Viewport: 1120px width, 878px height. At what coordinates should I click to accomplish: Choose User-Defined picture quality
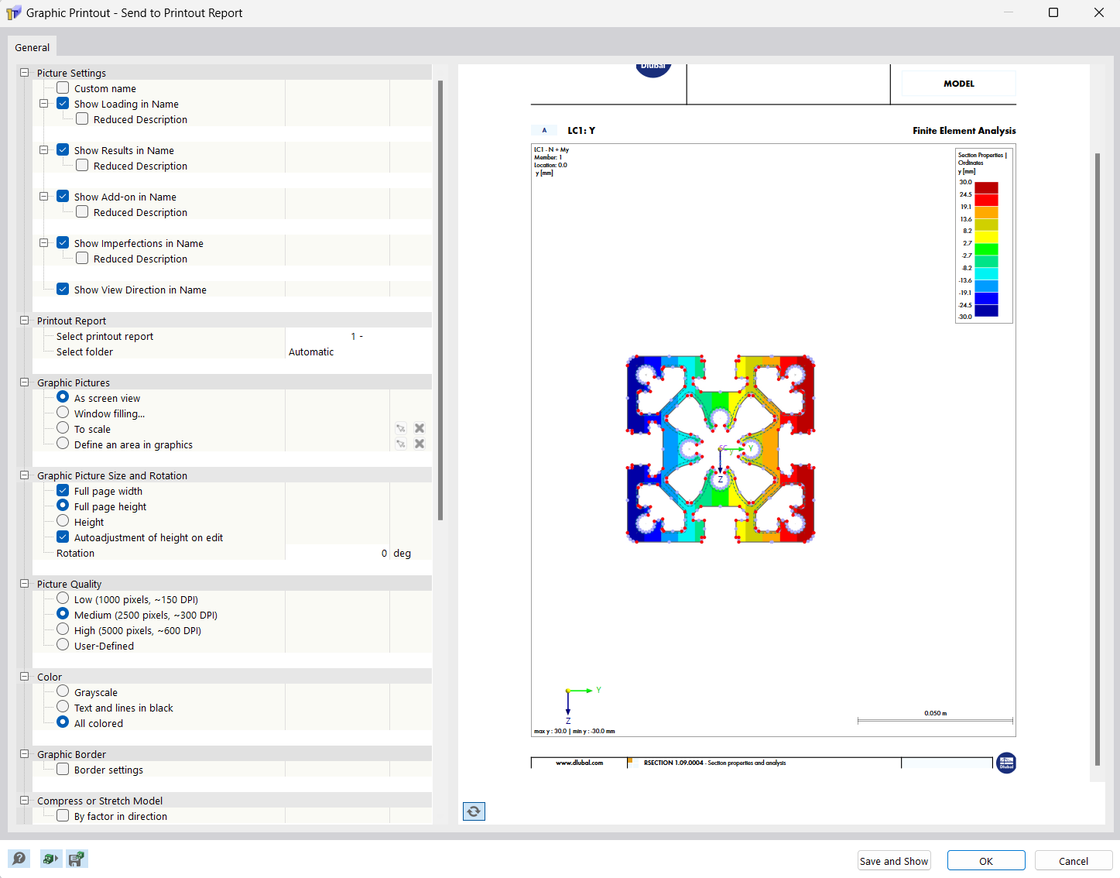point(63,644)
